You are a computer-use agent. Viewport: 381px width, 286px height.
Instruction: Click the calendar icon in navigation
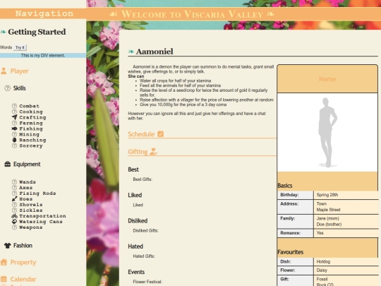(x=4, y=279)
